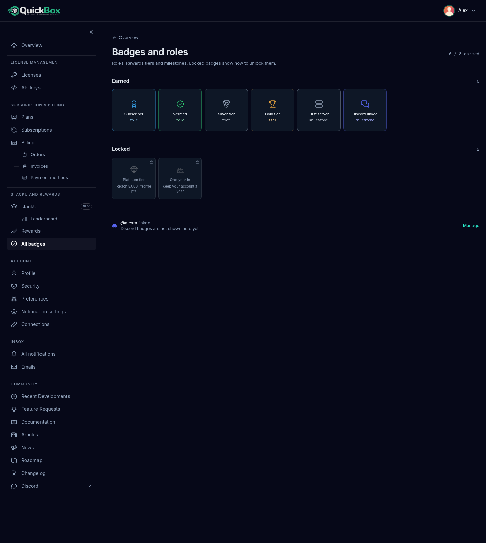Select the Discord linked milestone badge
Viewport: 486px width, 543px height.
(x=365, y=110)
